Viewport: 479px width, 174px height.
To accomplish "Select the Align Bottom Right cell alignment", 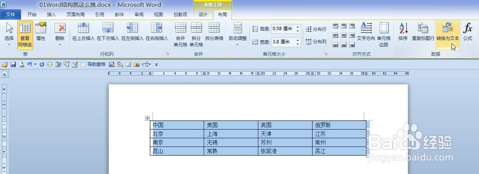I will point(352,45).
